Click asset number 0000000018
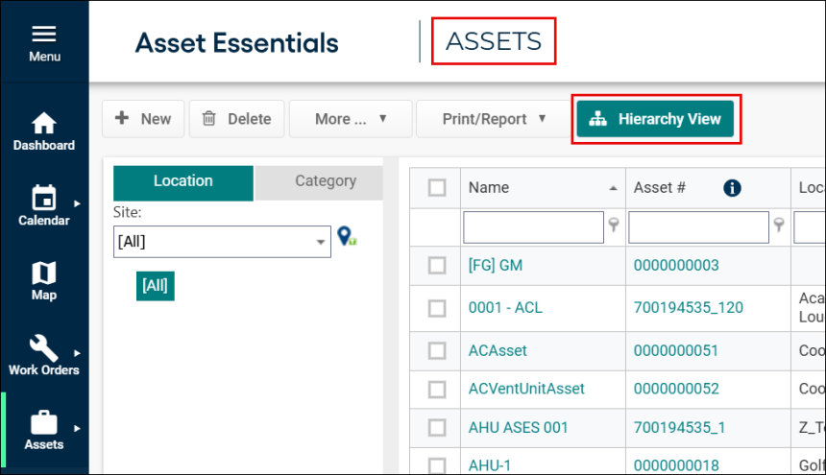826x475 pixels. (676, 465)
